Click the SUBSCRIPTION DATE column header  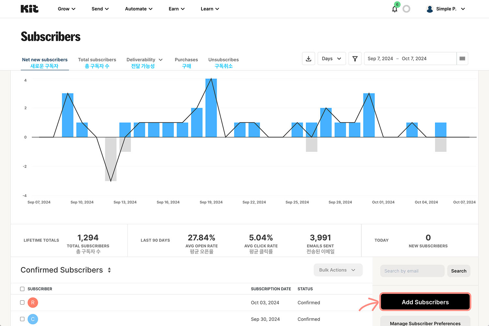(271, 289)
